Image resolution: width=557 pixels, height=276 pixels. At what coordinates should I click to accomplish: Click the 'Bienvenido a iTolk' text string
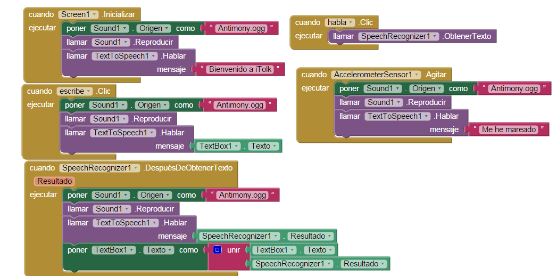(x=240, y=69)
